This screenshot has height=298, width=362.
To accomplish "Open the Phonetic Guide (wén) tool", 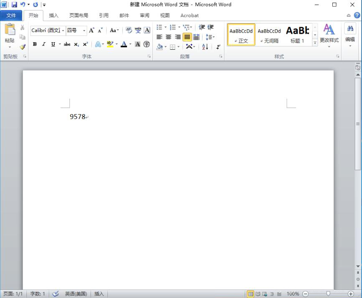I will click(138, 30).
